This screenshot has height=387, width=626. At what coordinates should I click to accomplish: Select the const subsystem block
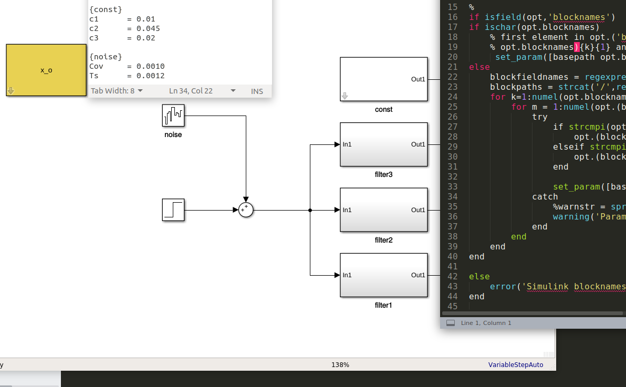(384, 79)
